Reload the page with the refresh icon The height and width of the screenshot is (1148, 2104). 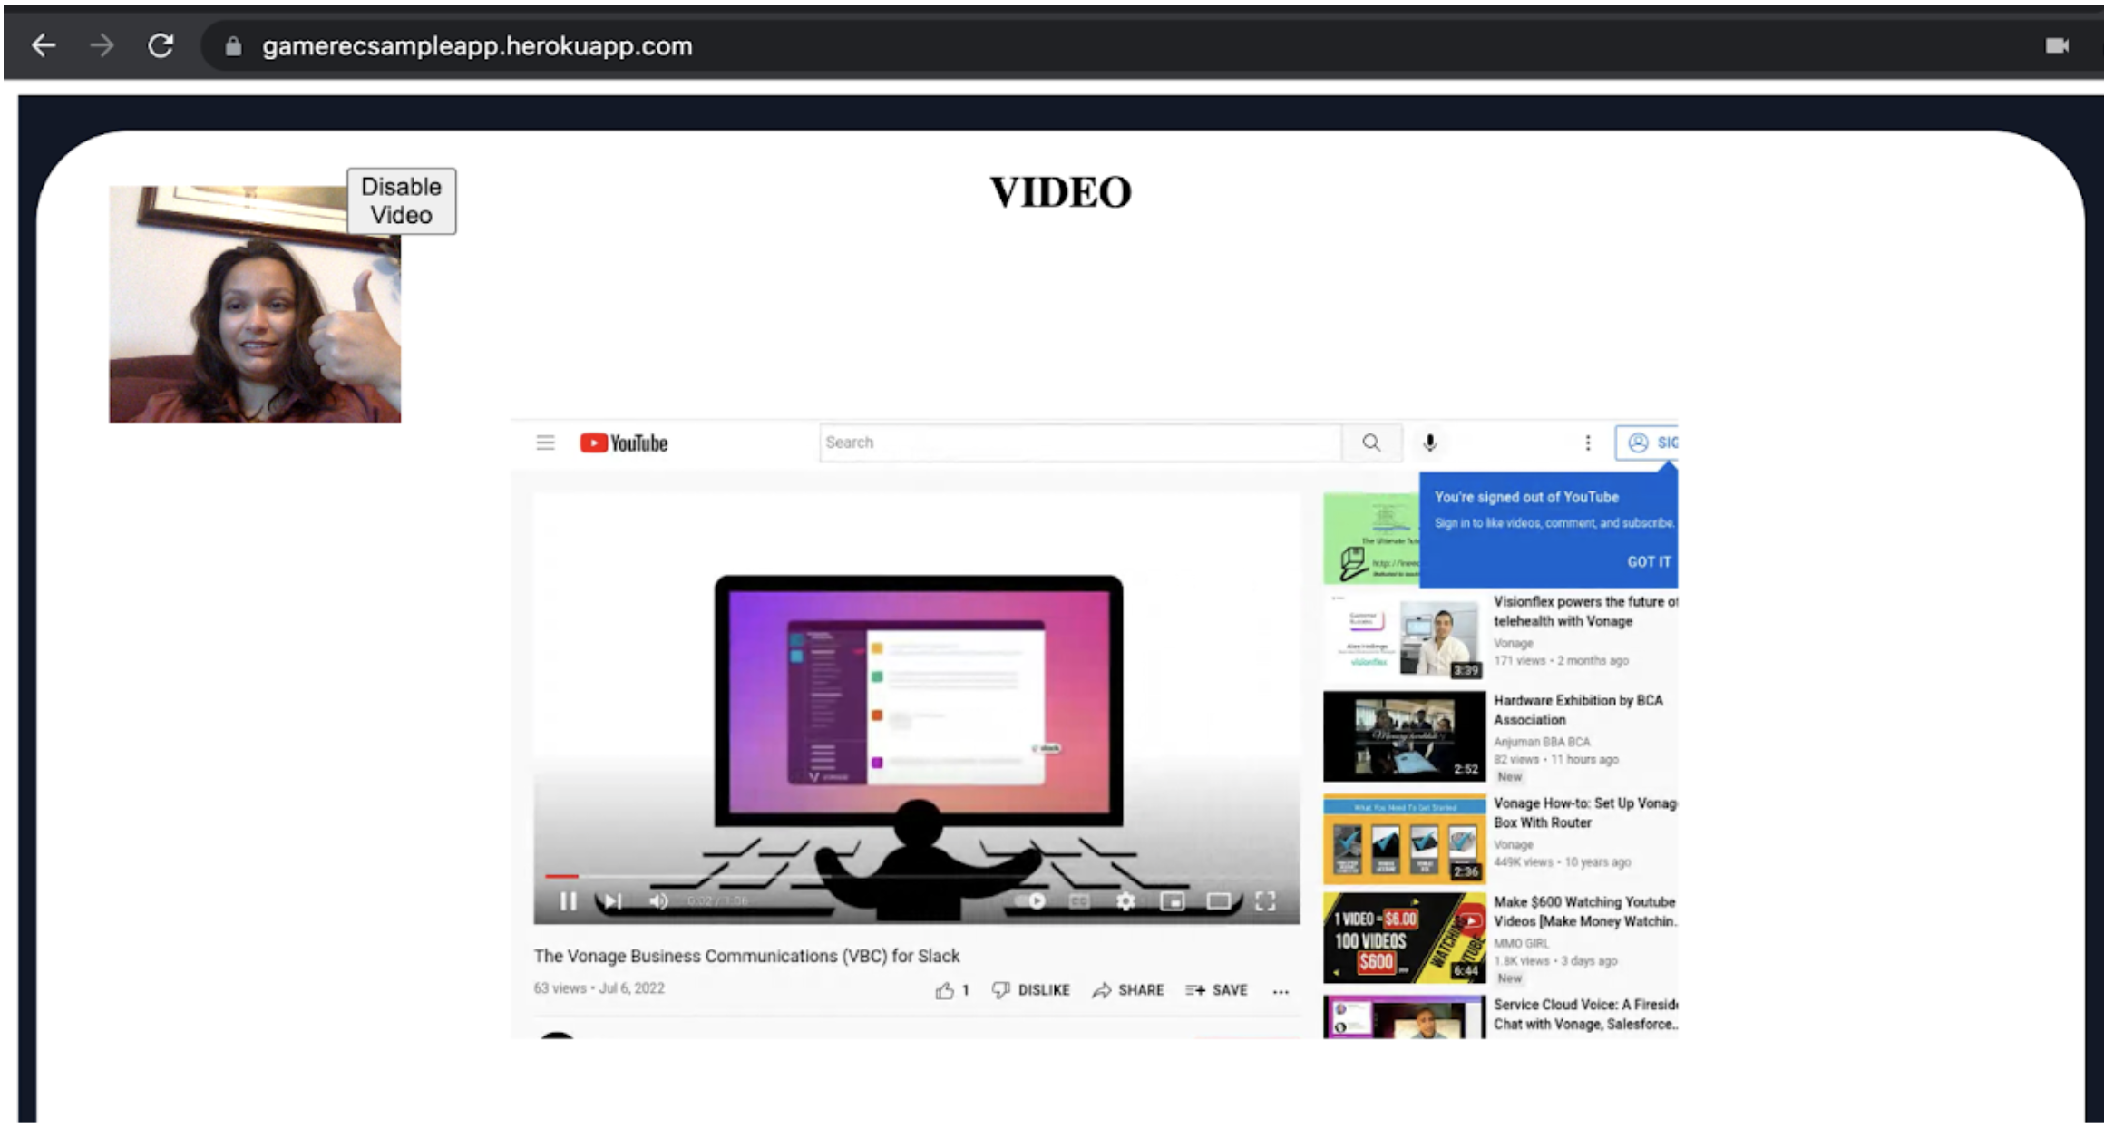(x=161, y=45)
